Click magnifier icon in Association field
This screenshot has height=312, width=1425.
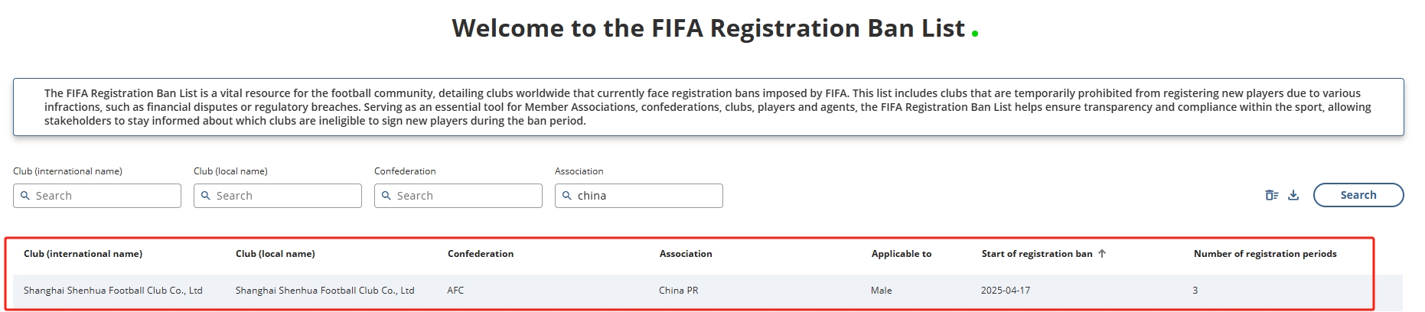(x=567, y=196)
